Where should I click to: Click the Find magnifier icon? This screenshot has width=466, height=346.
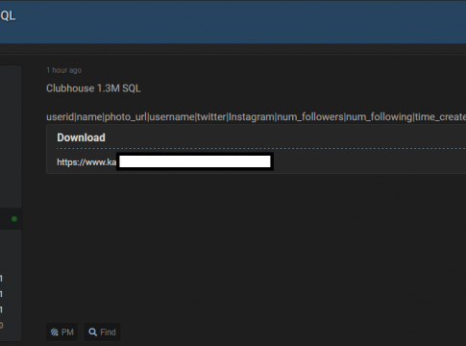pyautogui.click(x=92, y=333)
